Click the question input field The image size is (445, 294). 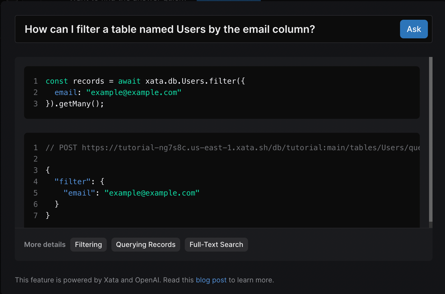click(x=203, y=29)
